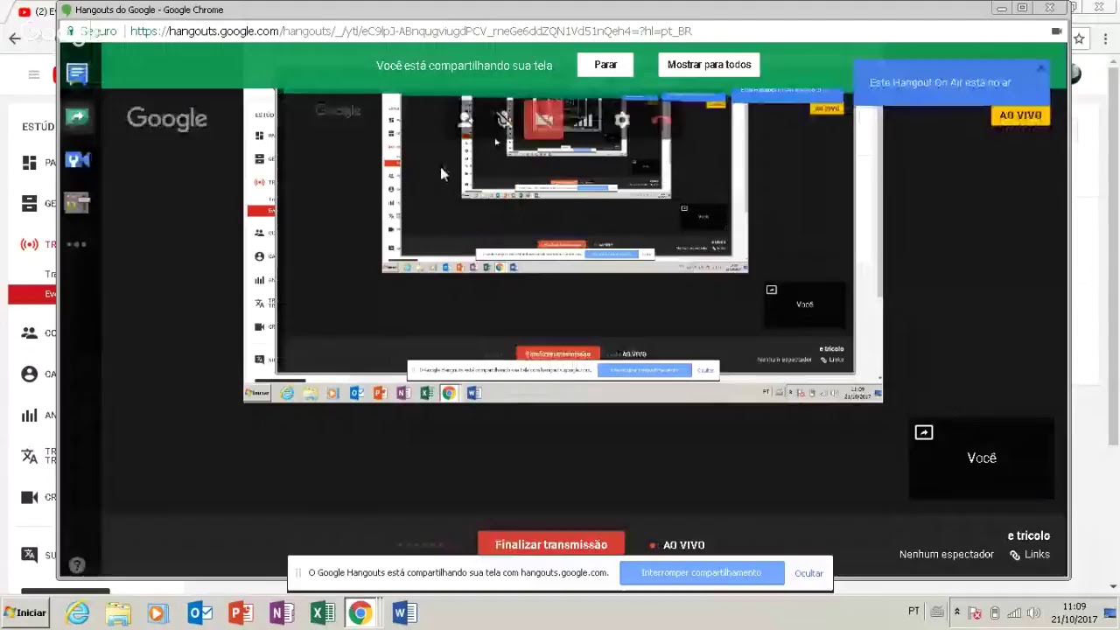Click the Mostrar para todos button

pos(709,65)
